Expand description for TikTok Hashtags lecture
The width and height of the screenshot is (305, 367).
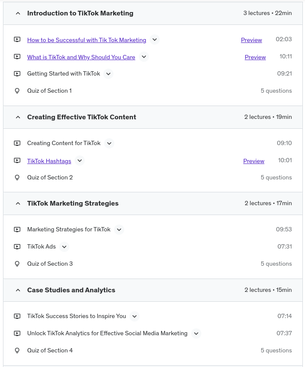point(79,161)
